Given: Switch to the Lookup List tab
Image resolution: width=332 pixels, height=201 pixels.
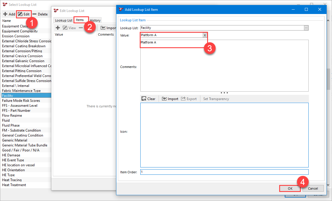Looking at the screenshot, I should point(64,20).
